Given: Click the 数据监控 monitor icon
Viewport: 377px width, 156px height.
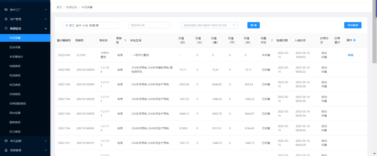Looking at the screenshot, I should (6, 28).
